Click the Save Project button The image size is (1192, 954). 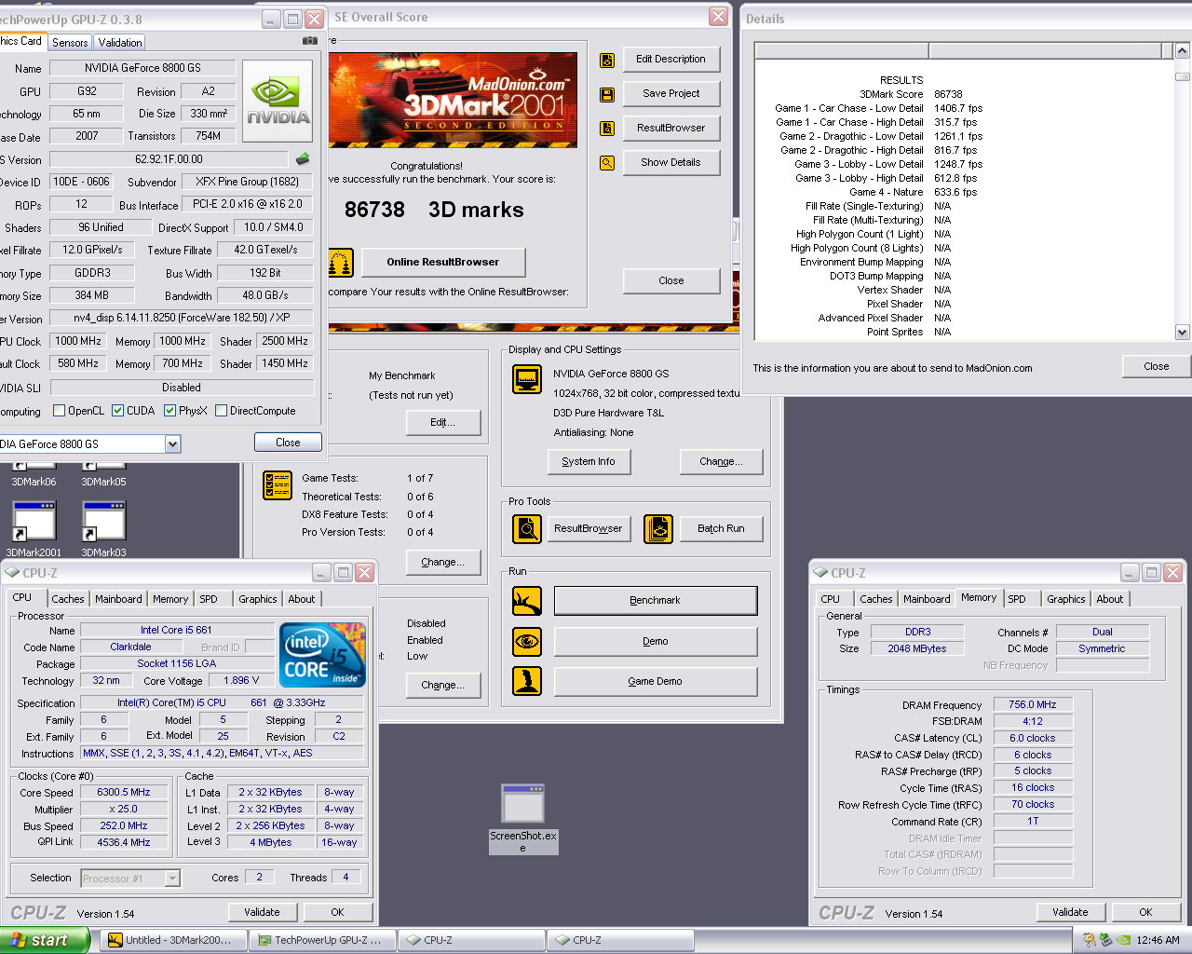point(671,94)
